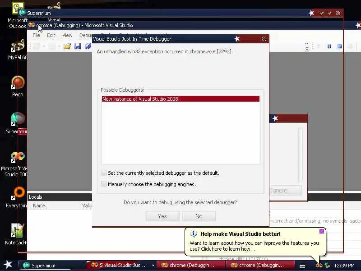Click the Ignore button in the background dialog
This screenshot has width=361, height=271.
tap(285, 190)
